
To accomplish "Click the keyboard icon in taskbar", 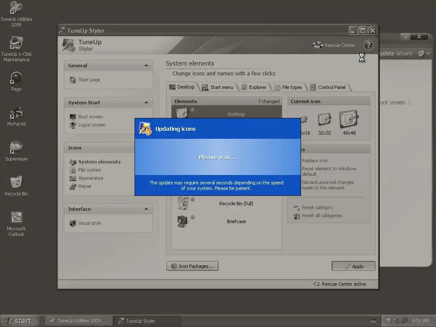I will [x=373, y=321].
